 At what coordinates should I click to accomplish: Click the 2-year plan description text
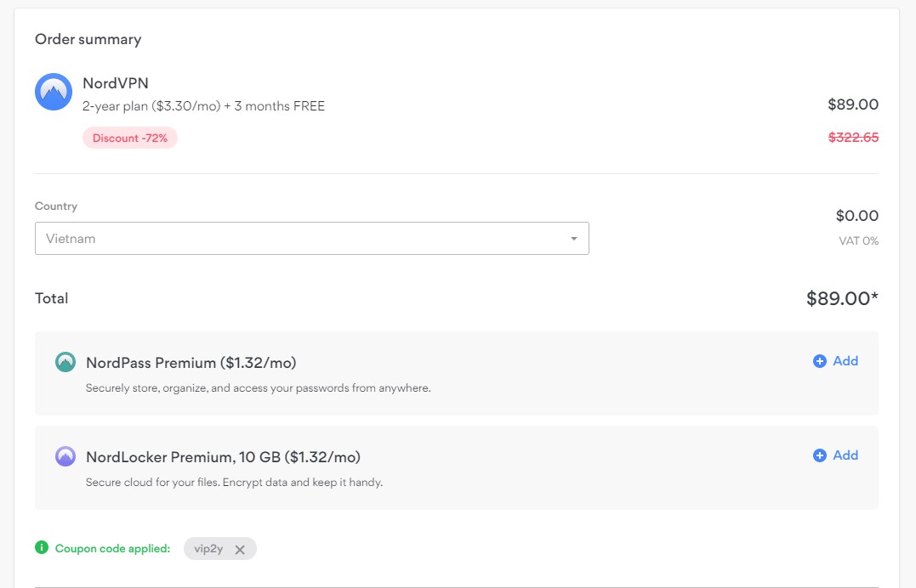click(203, 106)
